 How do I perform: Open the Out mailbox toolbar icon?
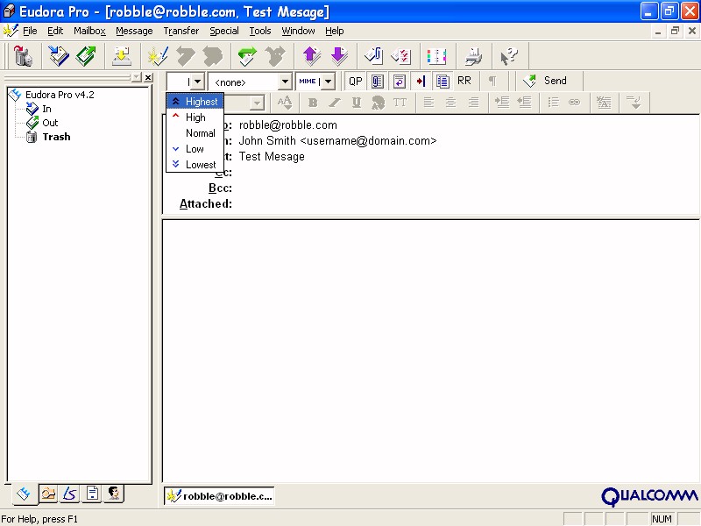86,56
